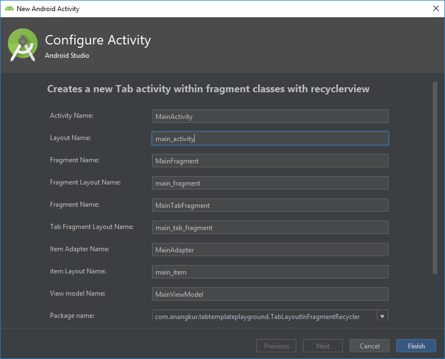This screenshot has height=359, width=445.
Task: Click the Next button
Action: pos(323,346)
